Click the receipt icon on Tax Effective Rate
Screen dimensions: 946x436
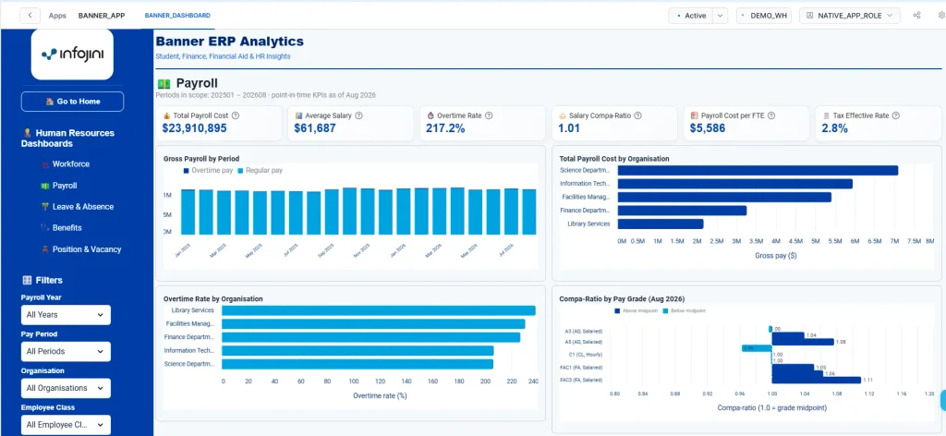(826, 115)
